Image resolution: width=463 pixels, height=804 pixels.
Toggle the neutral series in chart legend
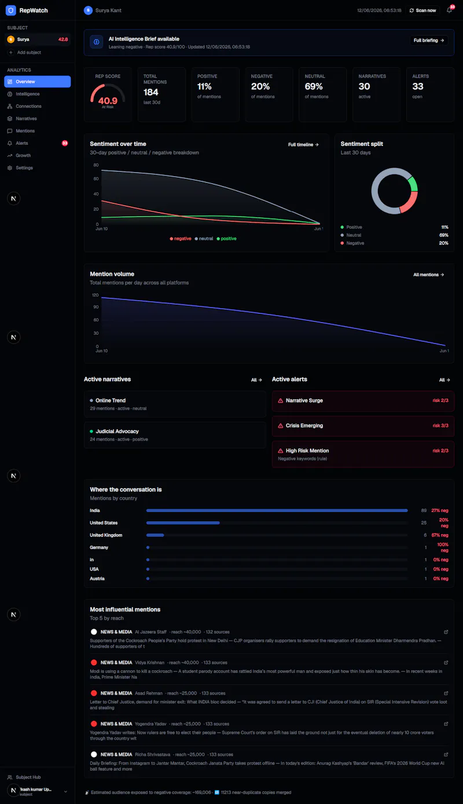(204, 239)
